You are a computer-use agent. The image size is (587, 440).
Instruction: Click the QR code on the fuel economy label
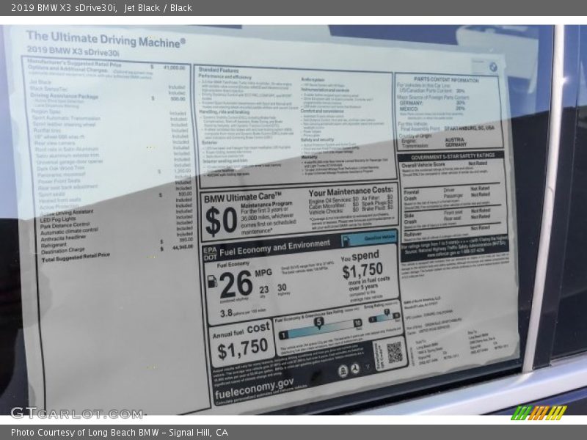(394, 353)
